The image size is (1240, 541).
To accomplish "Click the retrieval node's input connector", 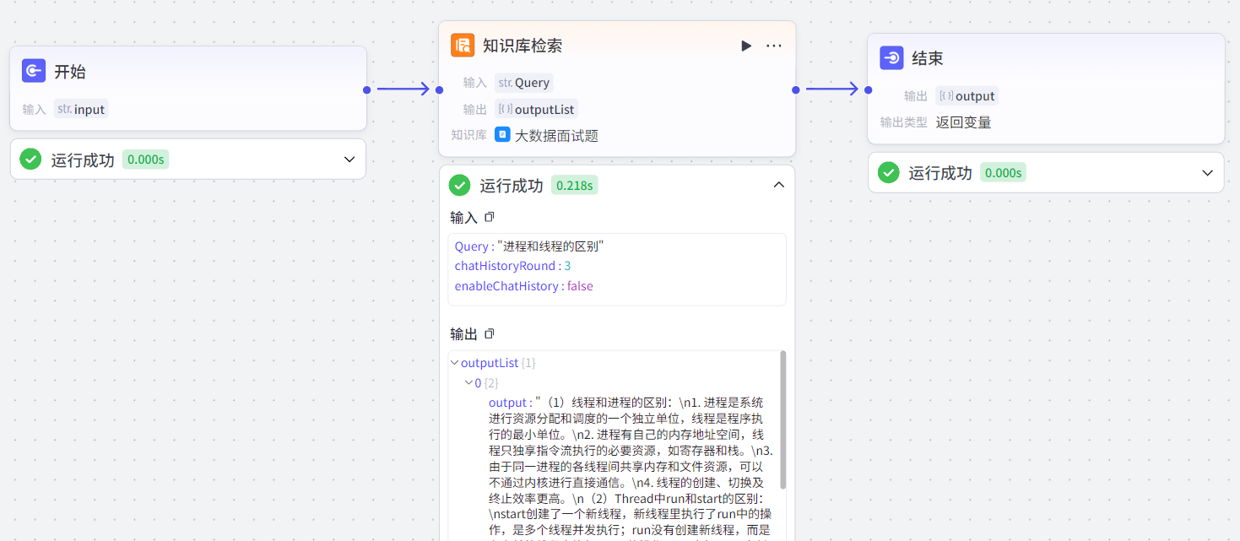I will 439,89.
